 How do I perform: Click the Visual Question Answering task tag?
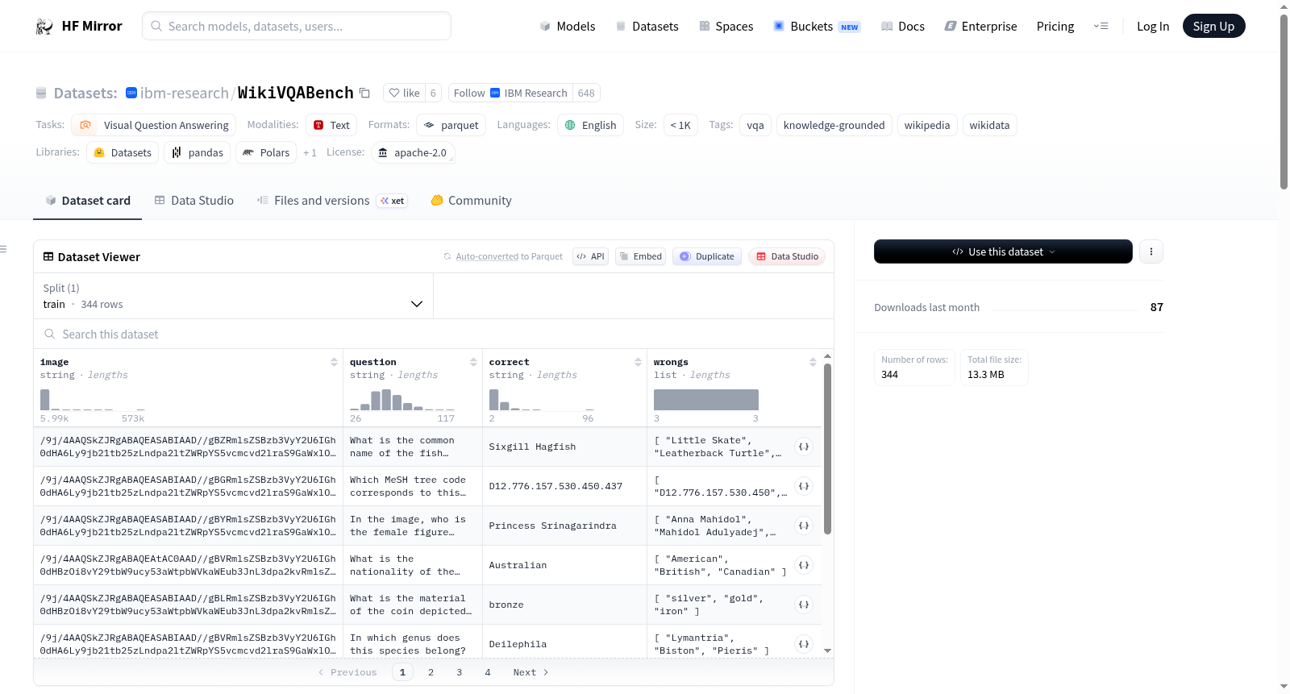click(154, 125)
